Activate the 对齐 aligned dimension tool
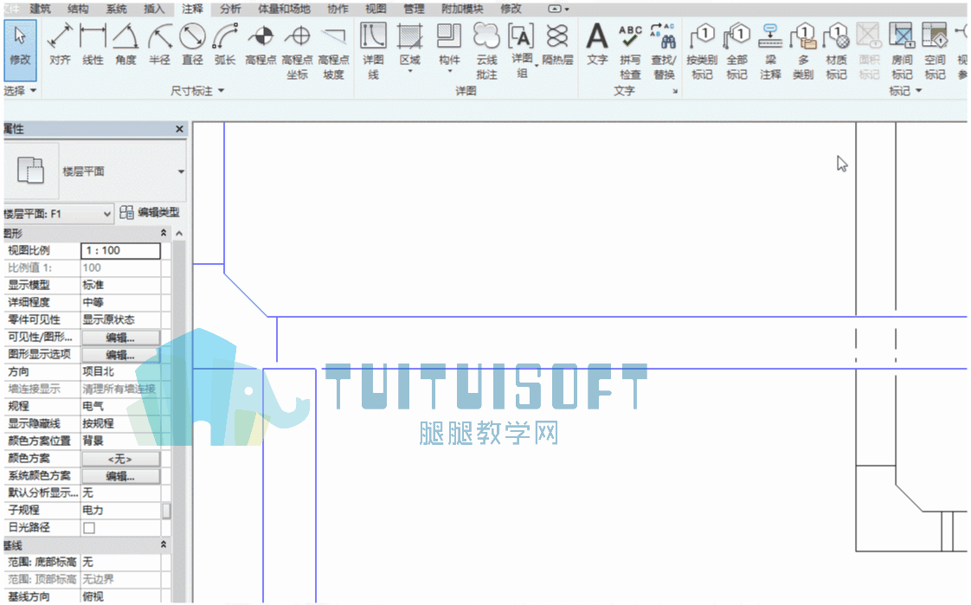The width and height of the screenshot is (971, 605). [60, 45]
